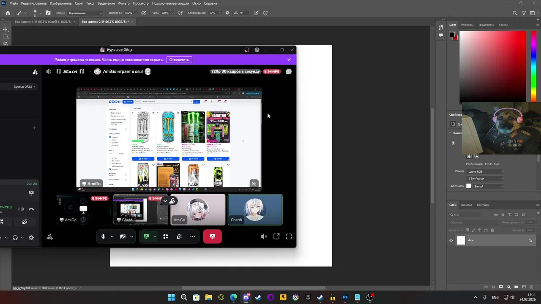This screenshot has height=304, width=541.
Task: Add a layer mask icon
Action: [x=501, y=287]
